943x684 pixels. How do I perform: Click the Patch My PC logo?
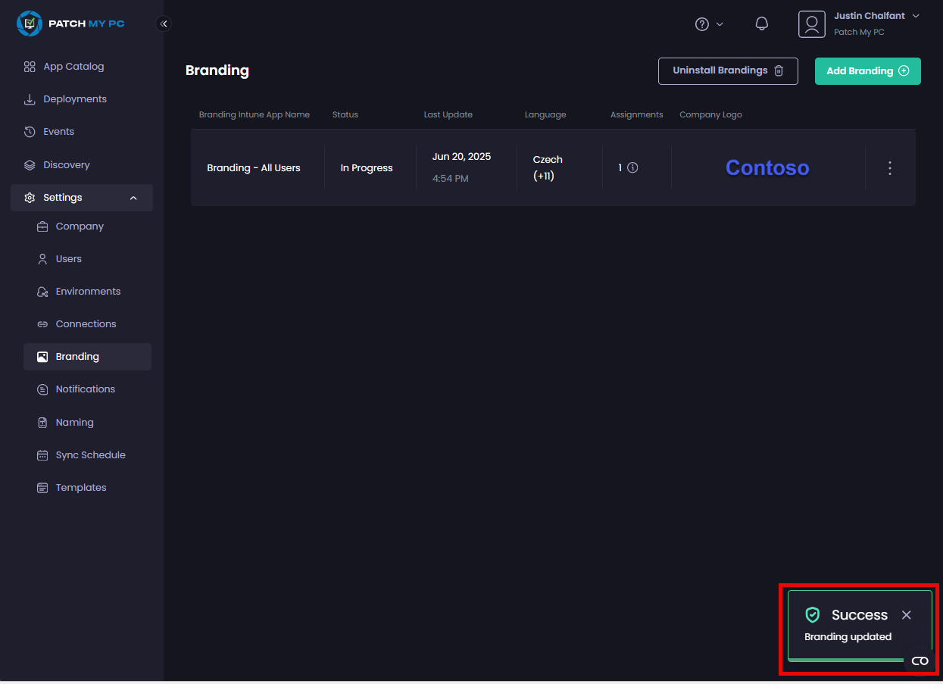[x=70, y=23]
